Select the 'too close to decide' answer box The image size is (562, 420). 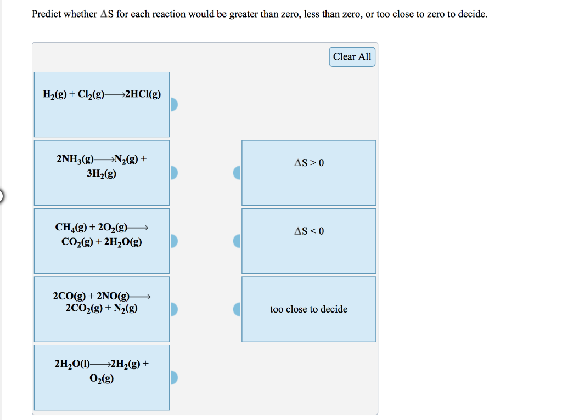point(308,309)
